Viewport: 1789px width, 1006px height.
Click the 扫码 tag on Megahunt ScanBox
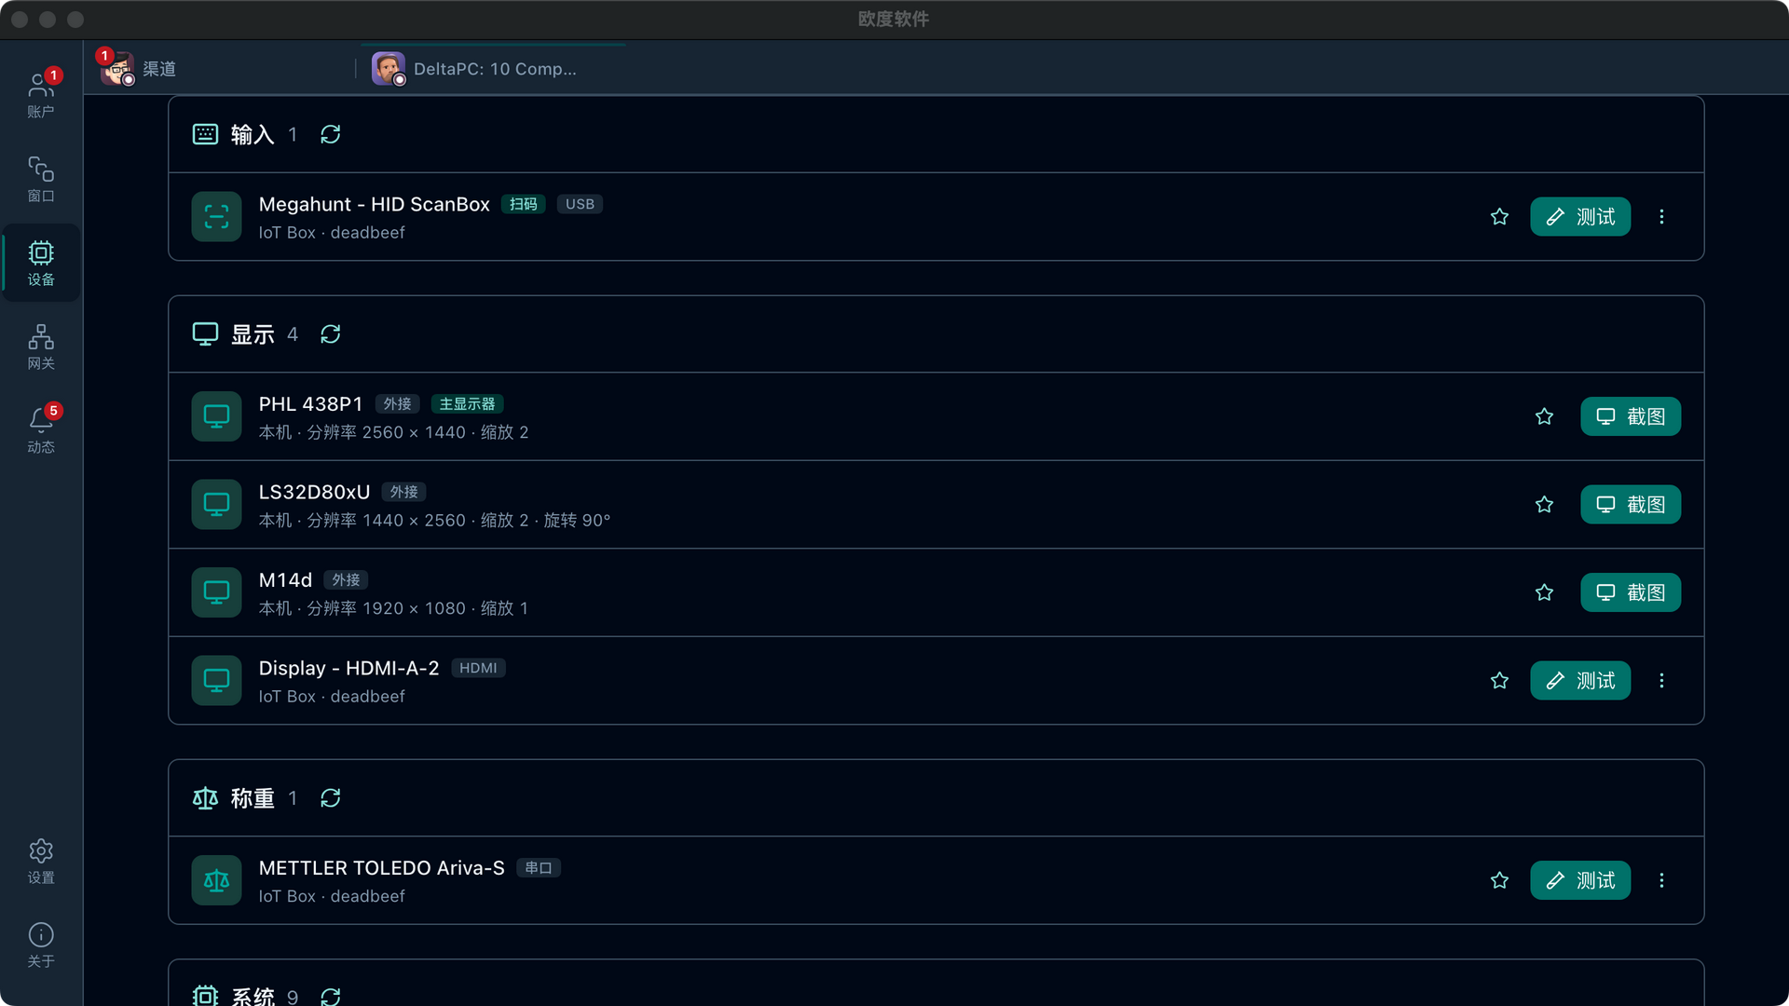coord(524,204)
